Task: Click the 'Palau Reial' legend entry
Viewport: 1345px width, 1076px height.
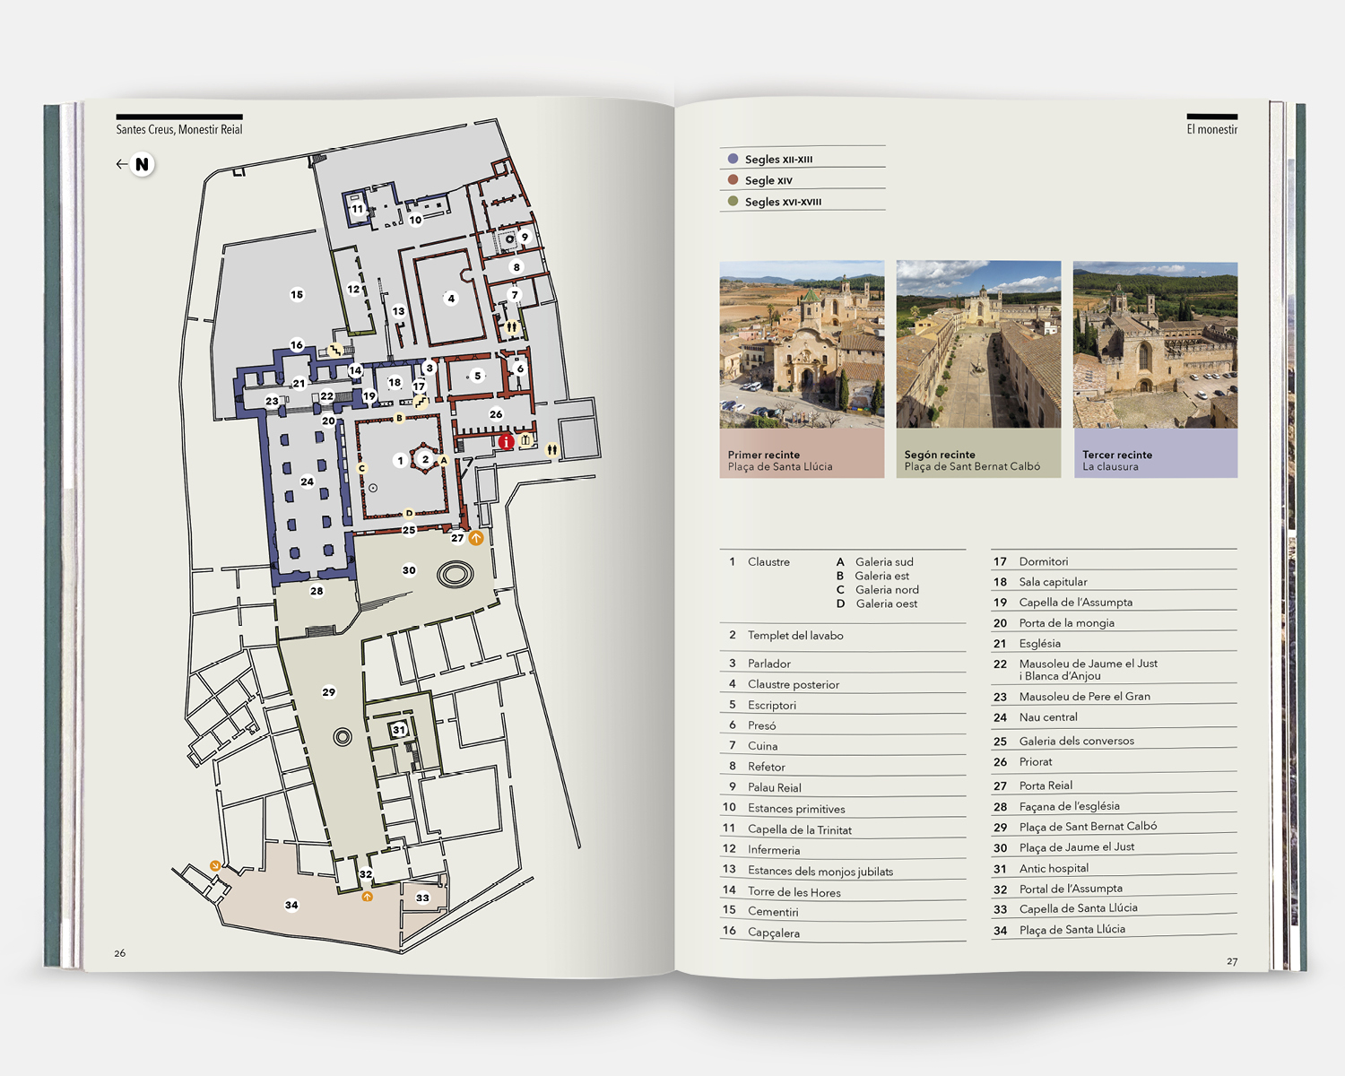Action: (775, 788)
